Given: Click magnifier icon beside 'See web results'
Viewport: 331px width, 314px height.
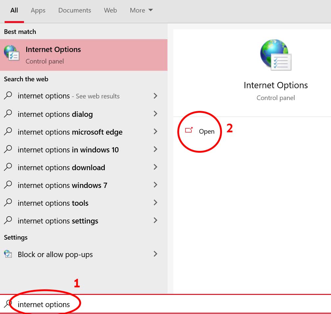Looking at the screenshot, I should tap(8, 95).
